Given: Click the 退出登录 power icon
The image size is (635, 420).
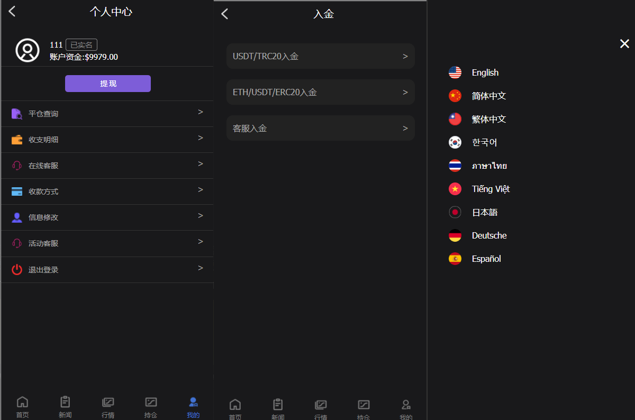Looking at the screenshot, I should (x=17, y=270).
